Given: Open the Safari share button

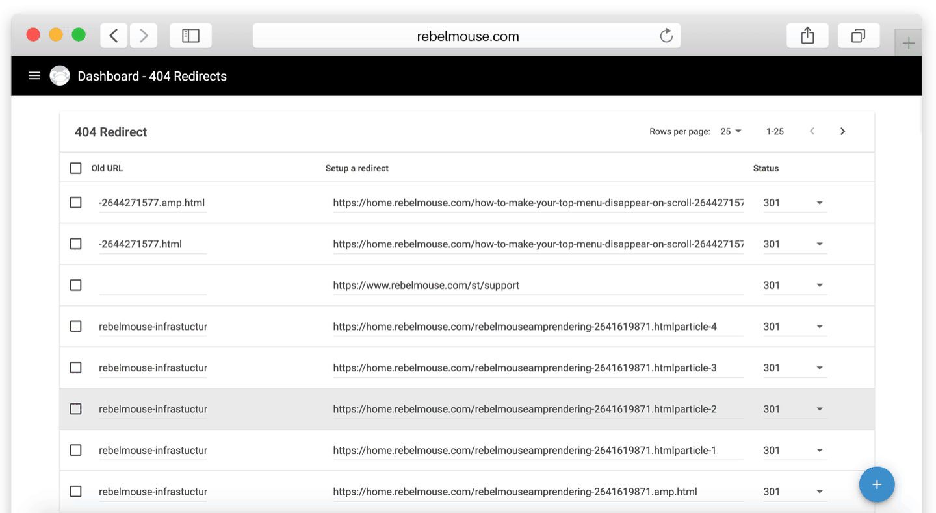Looking at the screenshot, I should (x=807, y=36).
